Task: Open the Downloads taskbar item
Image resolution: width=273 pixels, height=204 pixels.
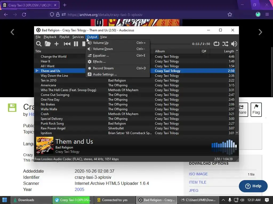Action: (31, 200)
